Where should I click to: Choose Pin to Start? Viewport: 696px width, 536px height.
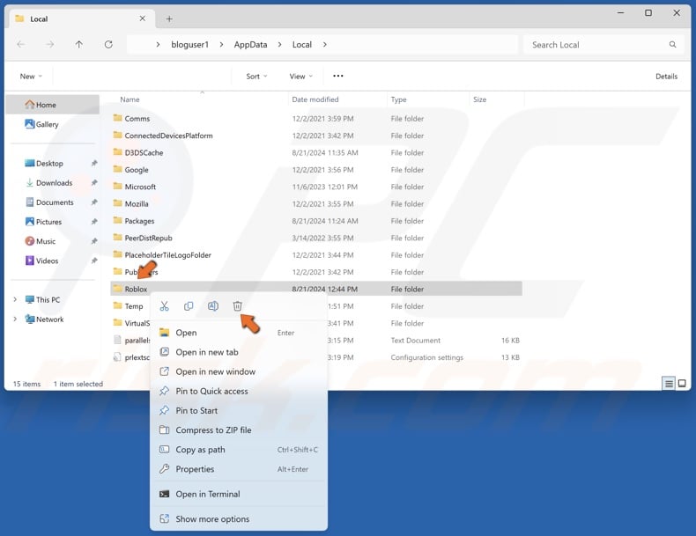pyautogui.click(x=239, y=410)
